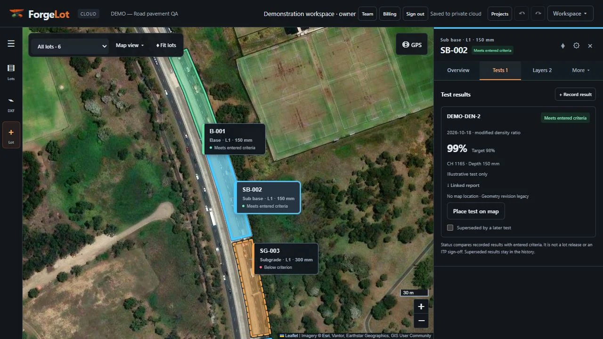603x339 pixels.
Task: Click the 30 m map scale indicator
Action: [x=414, y=293]
